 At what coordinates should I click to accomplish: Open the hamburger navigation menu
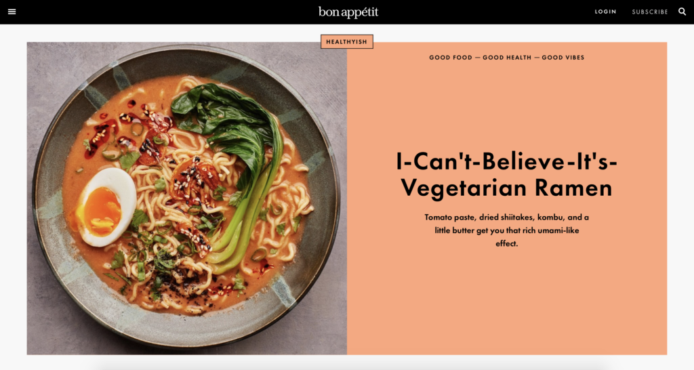tap(12, 12)
